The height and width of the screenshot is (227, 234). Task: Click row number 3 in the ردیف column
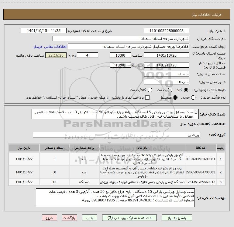[x=221, y=182]
